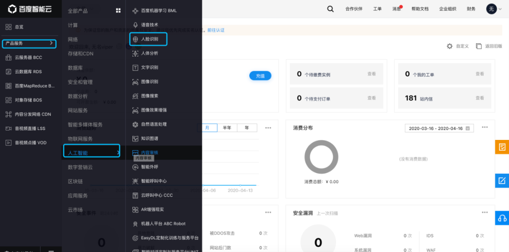Click the orange document side button

click(502, 147)
